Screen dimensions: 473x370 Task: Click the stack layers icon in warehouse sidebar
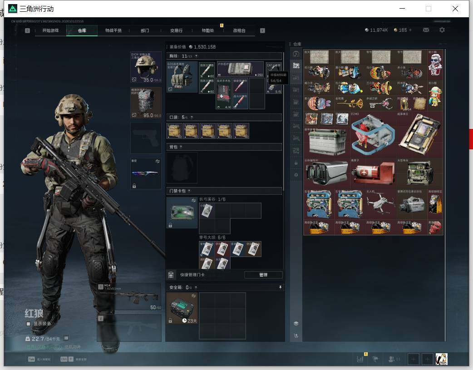click(x=296, y=323)
